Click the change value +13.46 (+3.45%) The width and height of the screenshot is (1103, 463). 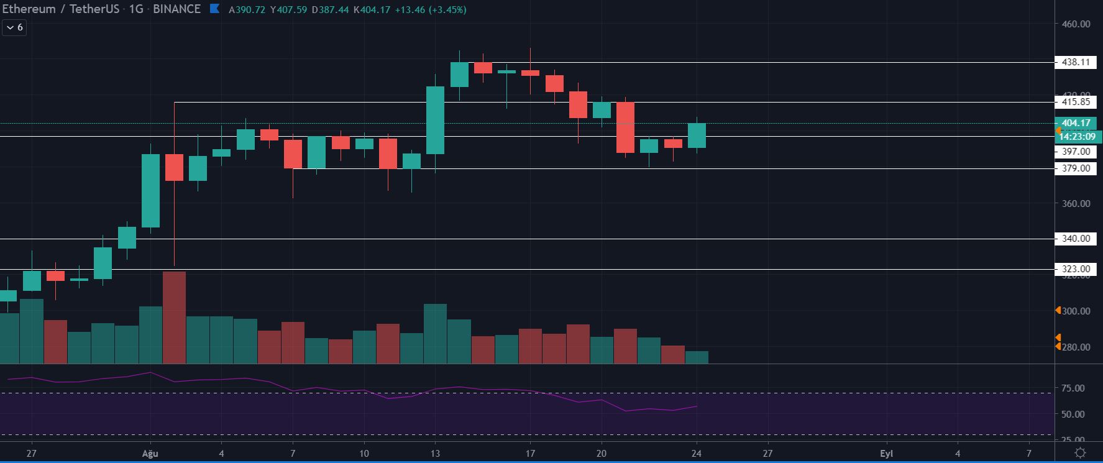(x=431, y=10)
